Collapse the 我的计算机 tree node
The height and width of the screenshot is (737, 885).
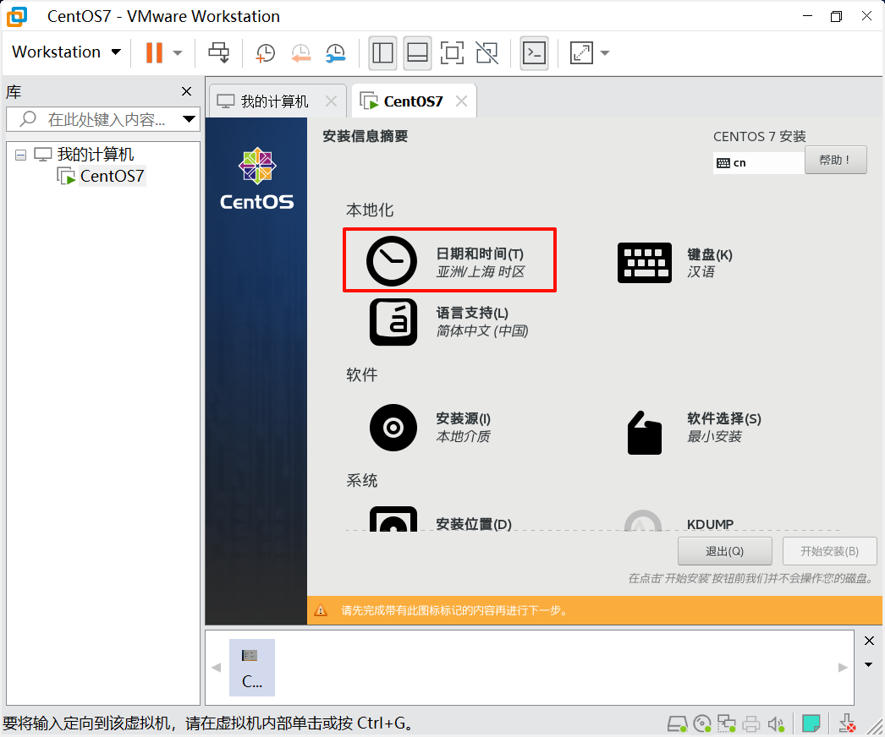21,155
